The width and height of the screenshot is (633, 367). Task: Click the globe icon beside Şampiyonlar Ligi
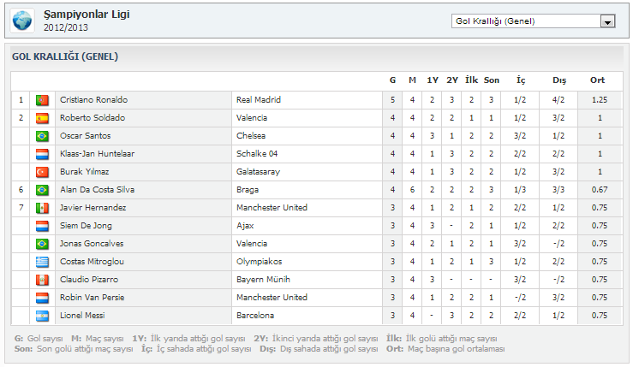tap(24, 20)
